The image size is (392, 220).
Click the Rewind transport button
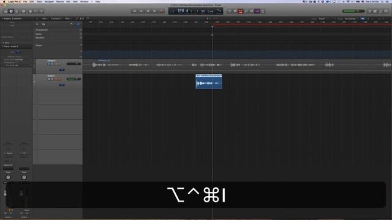point(135,11)
